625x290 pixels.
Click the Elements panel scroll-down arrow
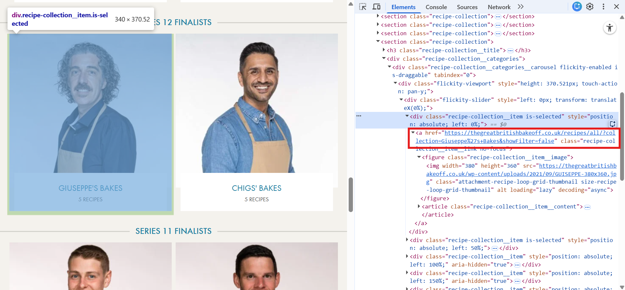point(622,287)
